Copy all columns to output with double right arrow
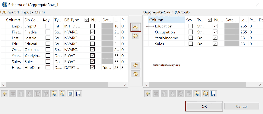 click(136, 36)
